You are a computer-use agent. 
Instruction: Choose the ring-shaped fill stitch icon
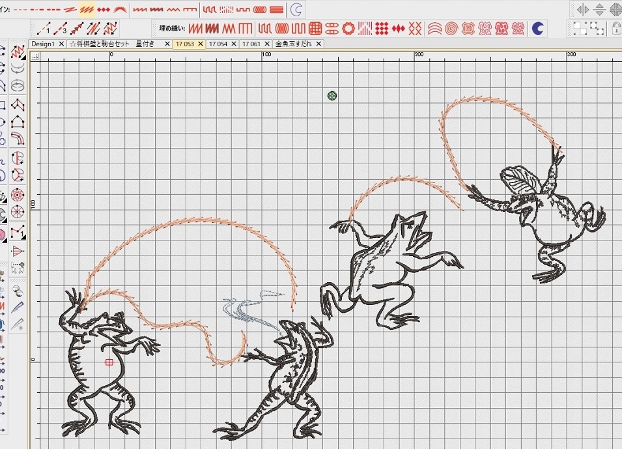[348, 29]
